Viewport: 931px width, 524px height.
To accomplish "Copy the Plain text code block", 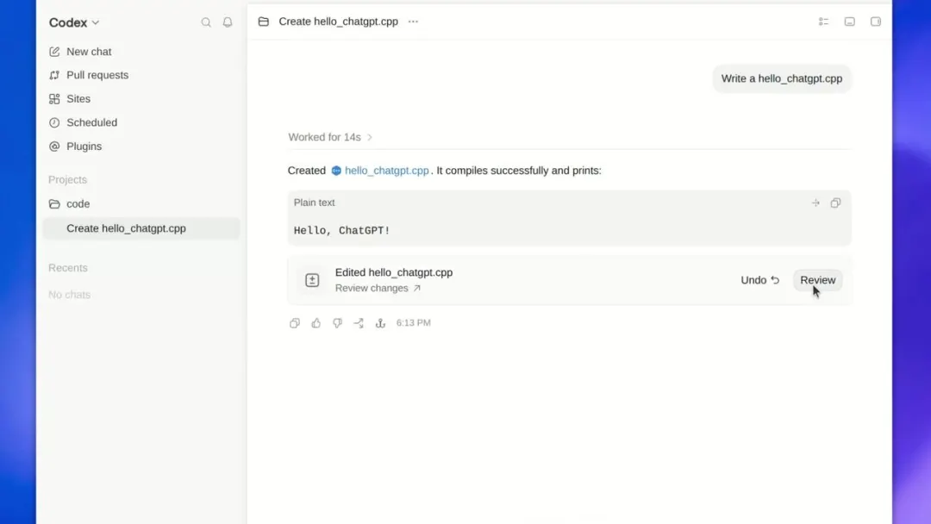I will pos(835,203).
